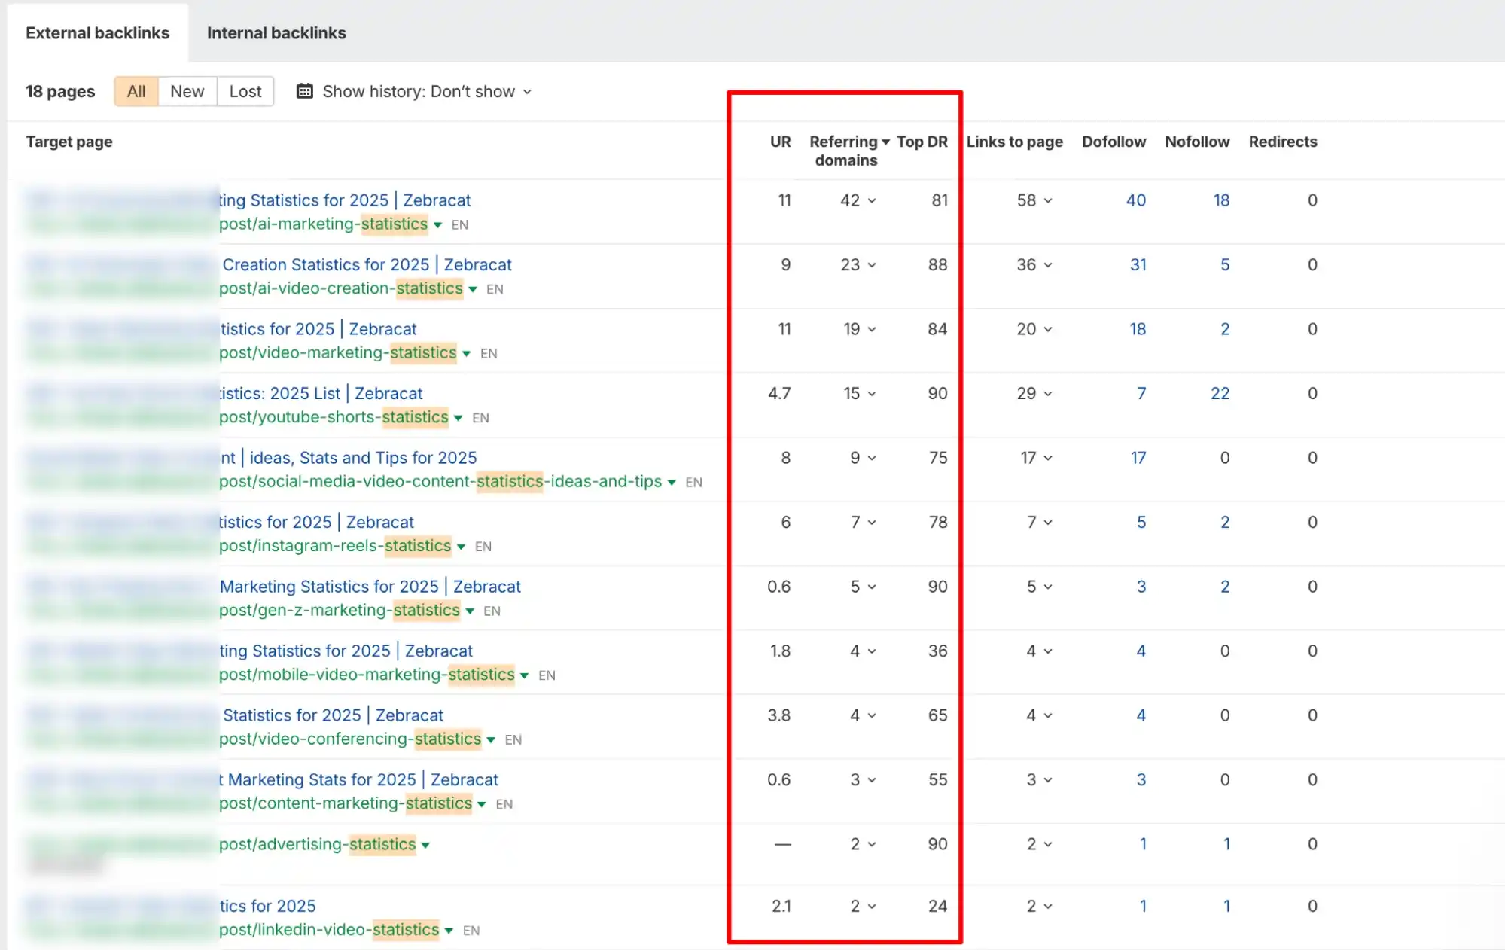The image size is (1505, 951).
Task: Open the Marketing Statistics for 2025 Gen-Z title
Action: tap(370, 587)
